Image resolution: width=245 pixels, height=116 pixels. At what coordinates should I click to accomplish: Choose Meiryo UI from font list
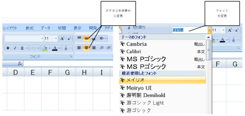pos(162,88)
